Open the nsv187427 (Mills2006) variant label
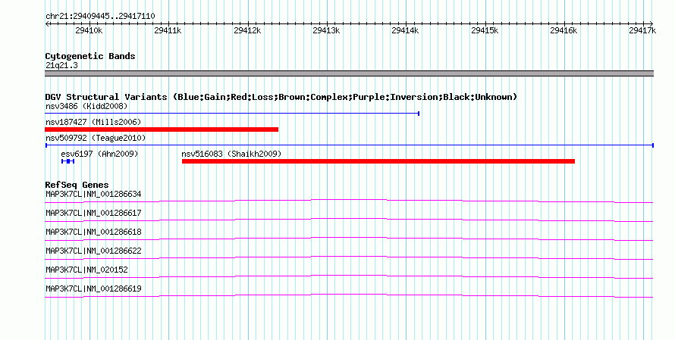Screen dimensions: 675x340 [93, 122]
